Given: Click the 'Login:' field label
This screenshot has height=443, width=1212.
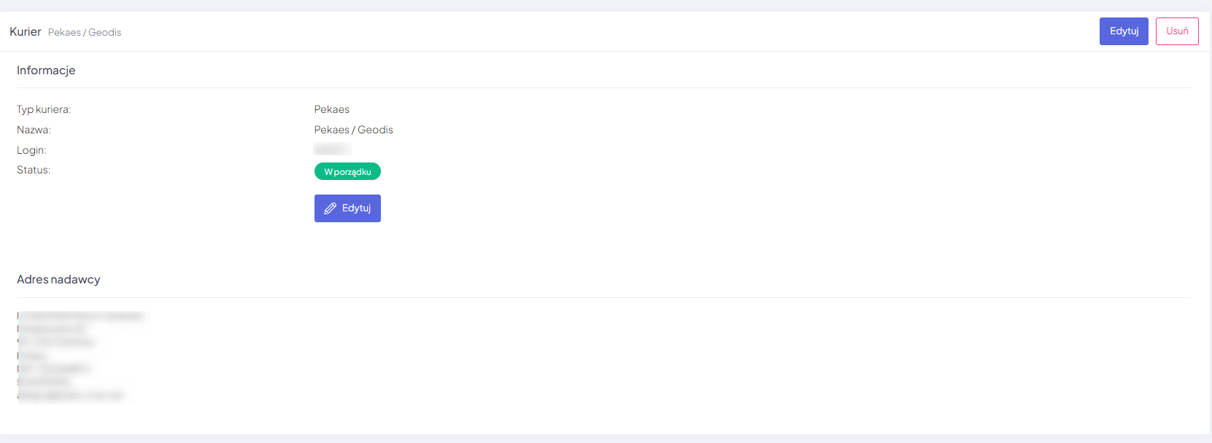Looking at the screenshot, I should pos(31,150).
